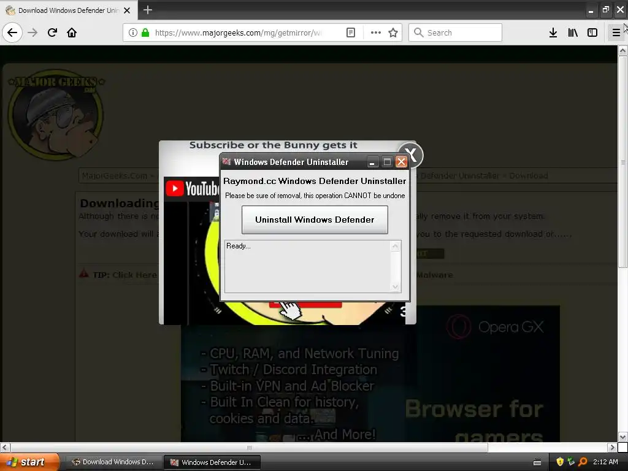Click page vertical scrollbar down arrow
The image size is (628, 471).
622,437
